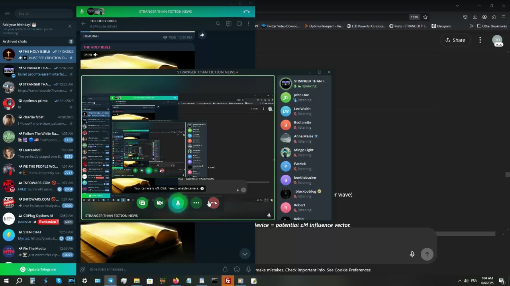Select participant _blackbotdog
Viewport: 510px width, 286px height.
click(x=305, y=194)
